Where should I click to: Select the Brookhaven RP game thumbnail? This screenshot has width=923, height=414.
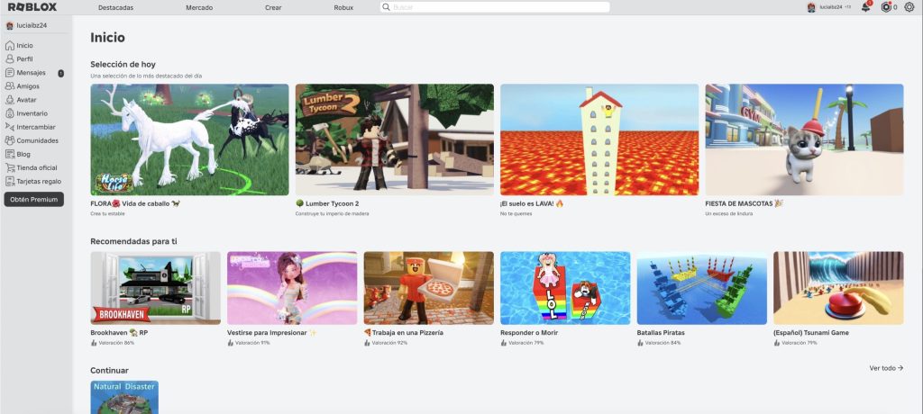click(155, 288)
